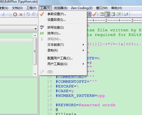The image size is (142, 115).
Task: Click the red X Delete toolbar icon
Action: [21, 14]
